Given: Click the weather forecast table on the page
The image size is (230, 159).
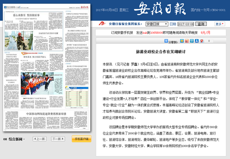Looking at the screenshot, I should tap(77, 97).
